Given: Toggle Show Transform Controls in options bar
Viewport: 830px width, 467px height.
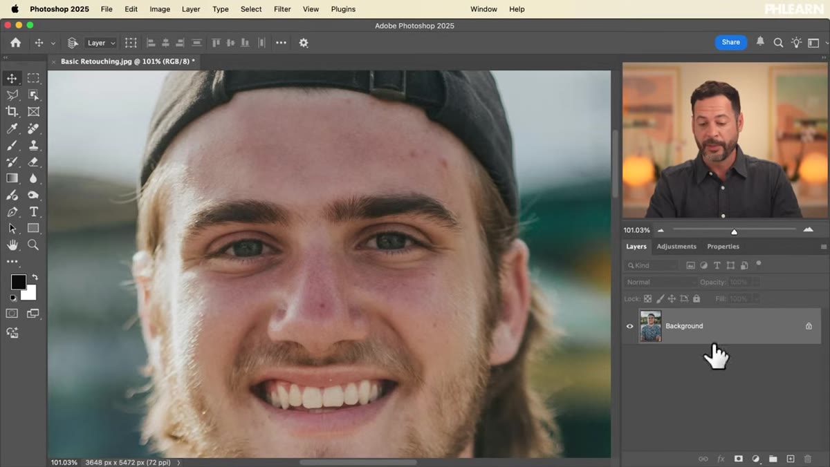Looking at the screenshot, I should tap(131, 43).
